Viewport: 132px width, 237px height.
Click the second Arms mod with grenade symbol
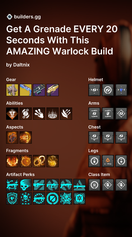point(108,114)
